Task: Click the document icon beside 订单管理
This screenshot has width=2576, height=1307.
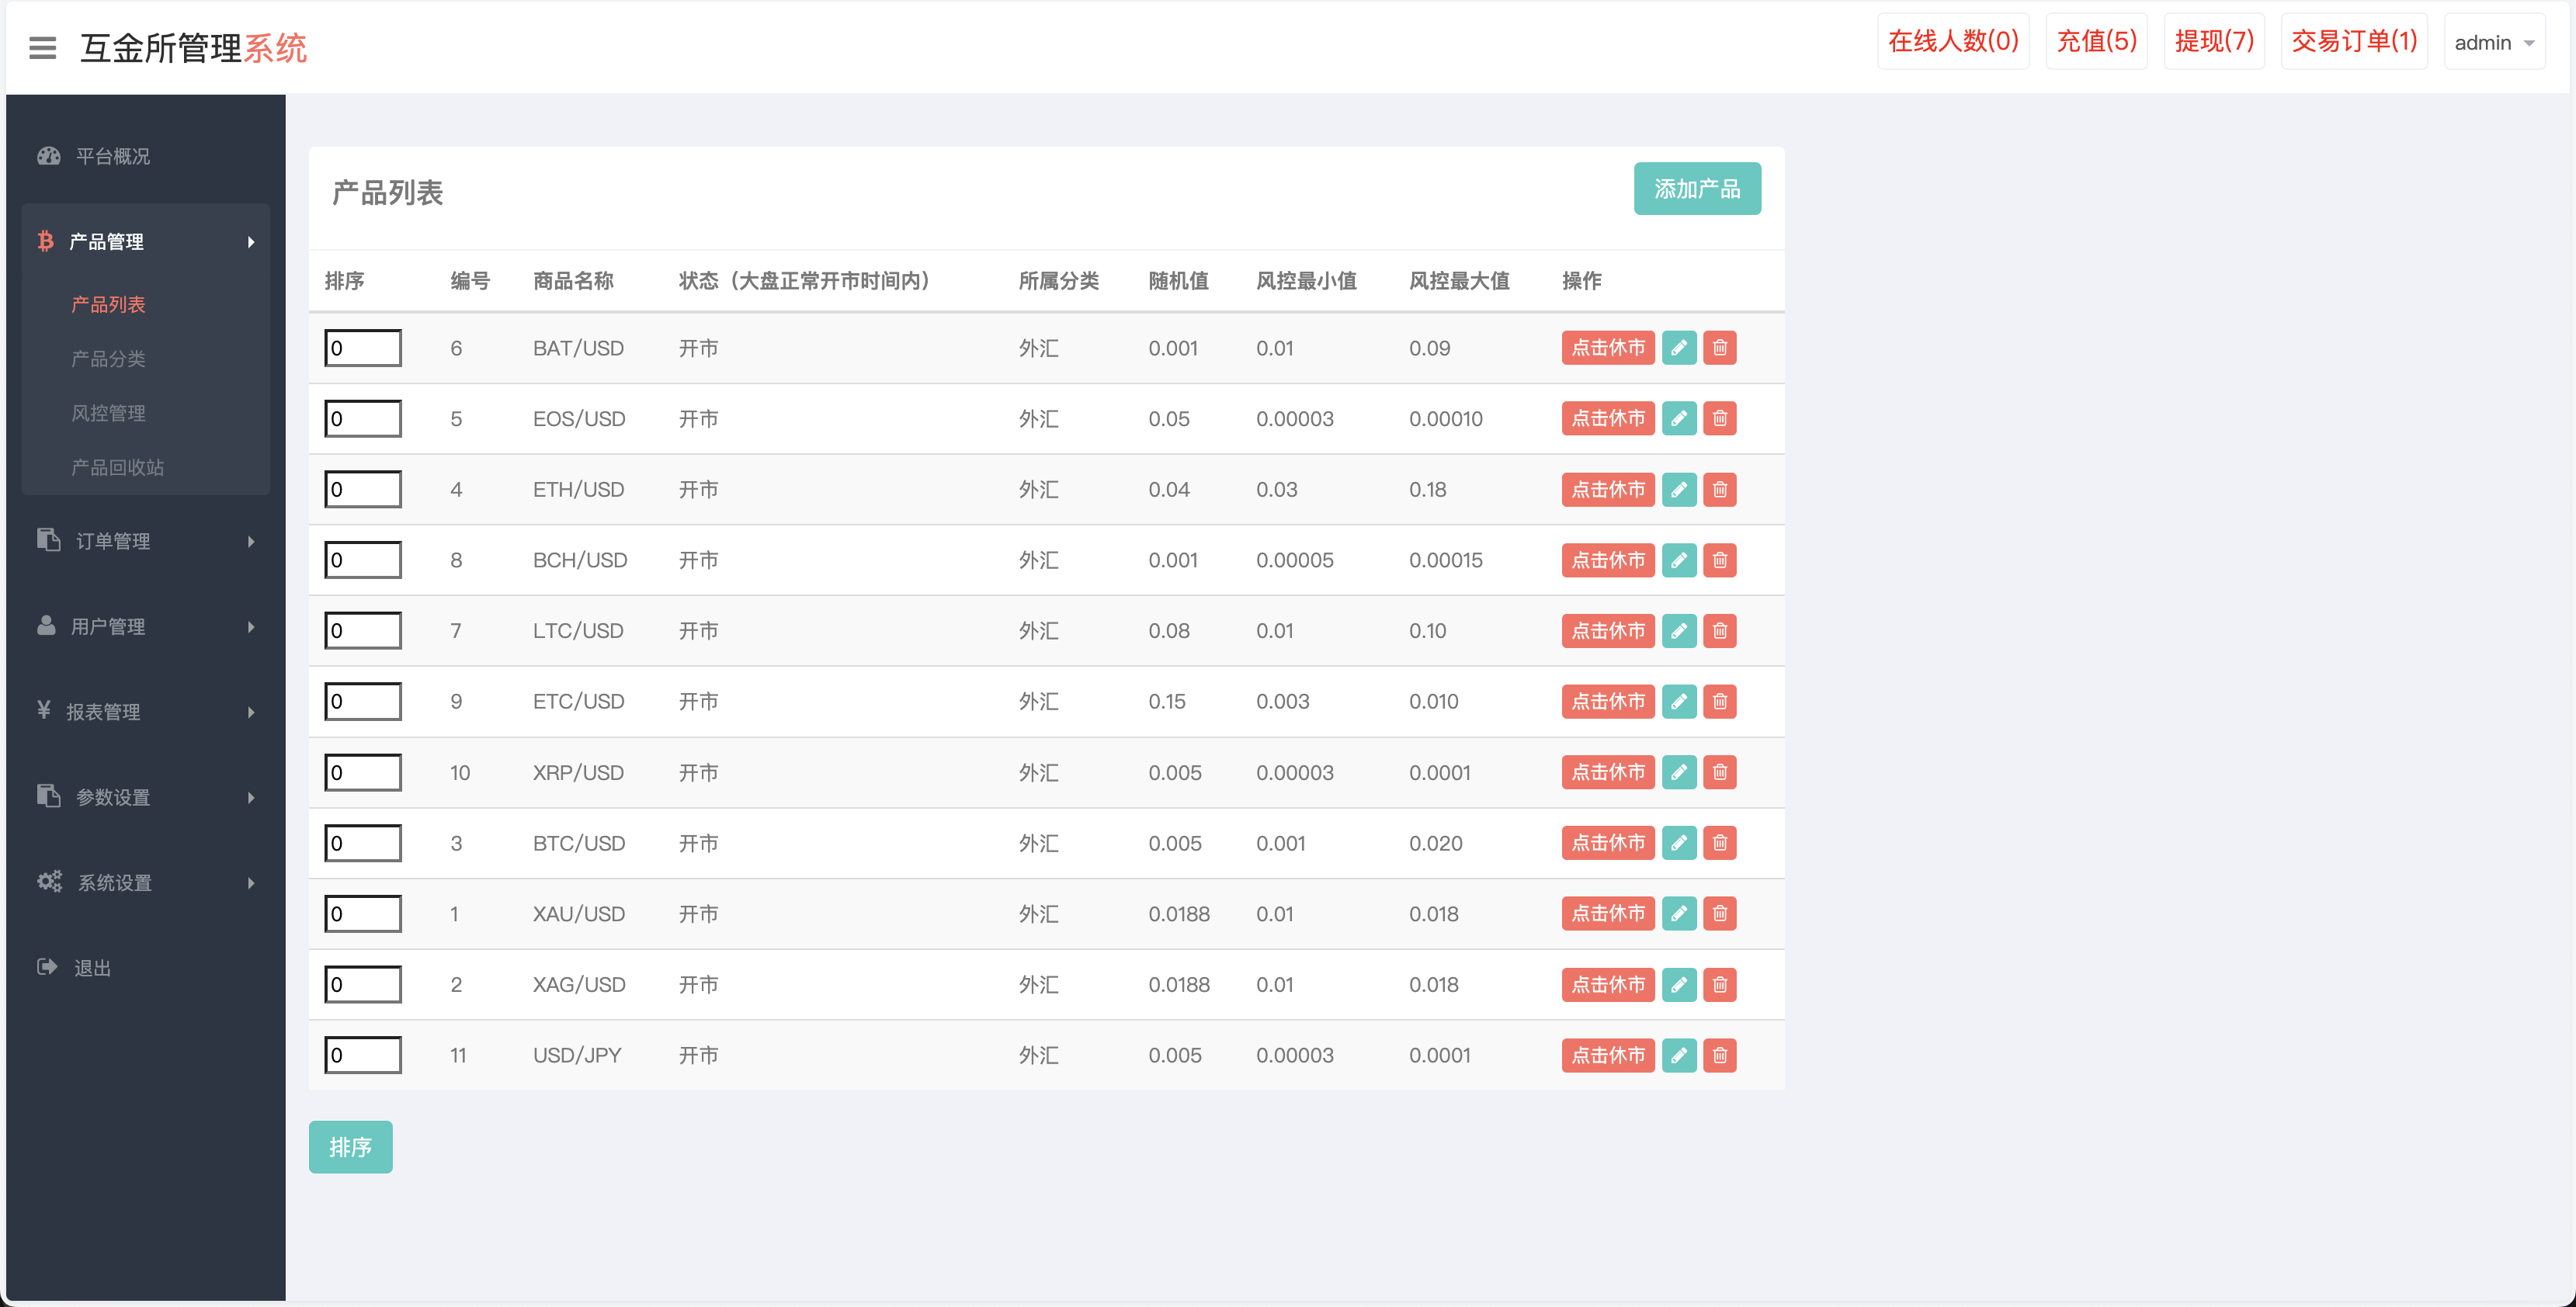Action: coord(47,540)
